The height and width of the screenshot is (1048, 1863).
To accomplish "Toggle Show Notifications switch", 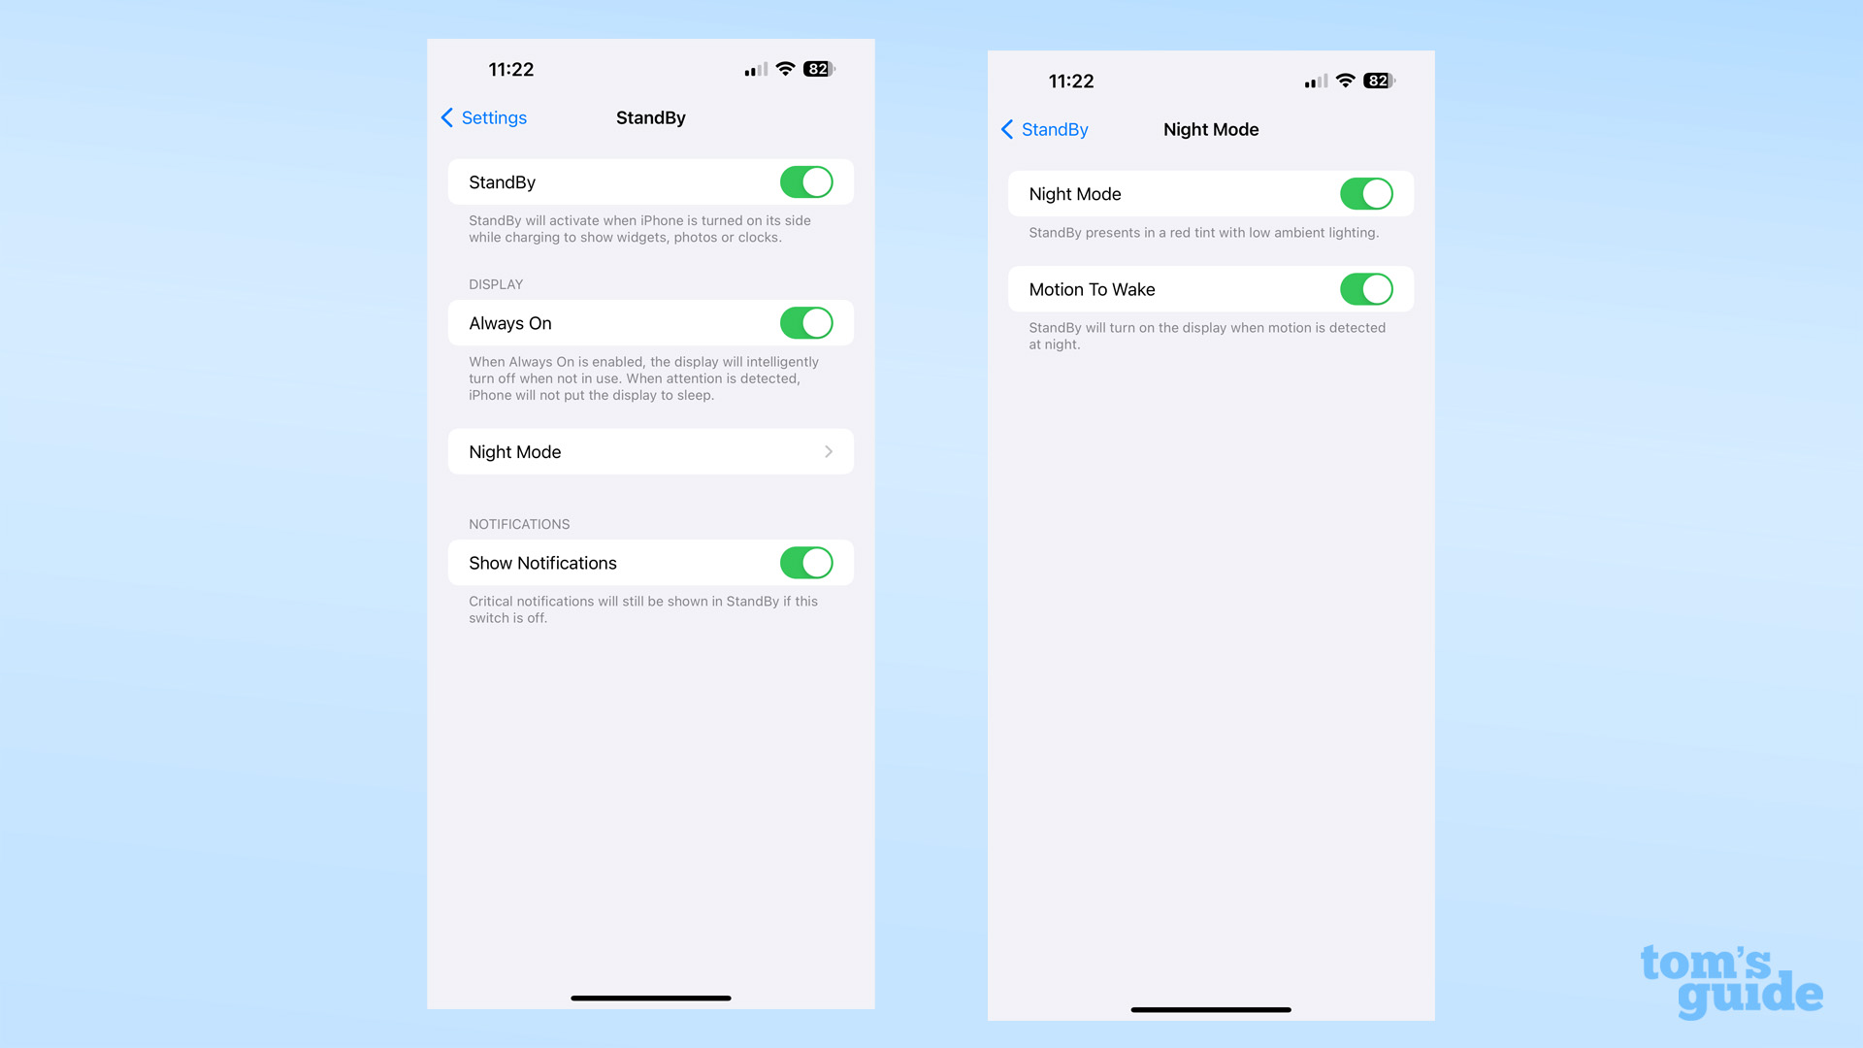I will pyautogui.click(x=806, y=563).
